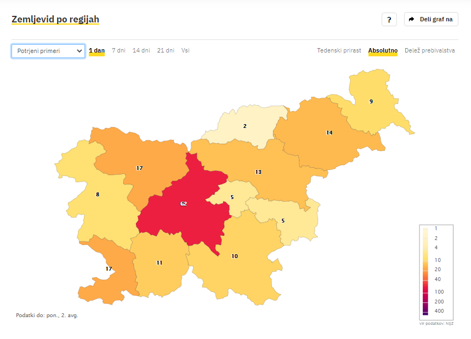Click the 100 value on color legend
The width and height of the screenshot is (471, 339).
coord(439,291)
